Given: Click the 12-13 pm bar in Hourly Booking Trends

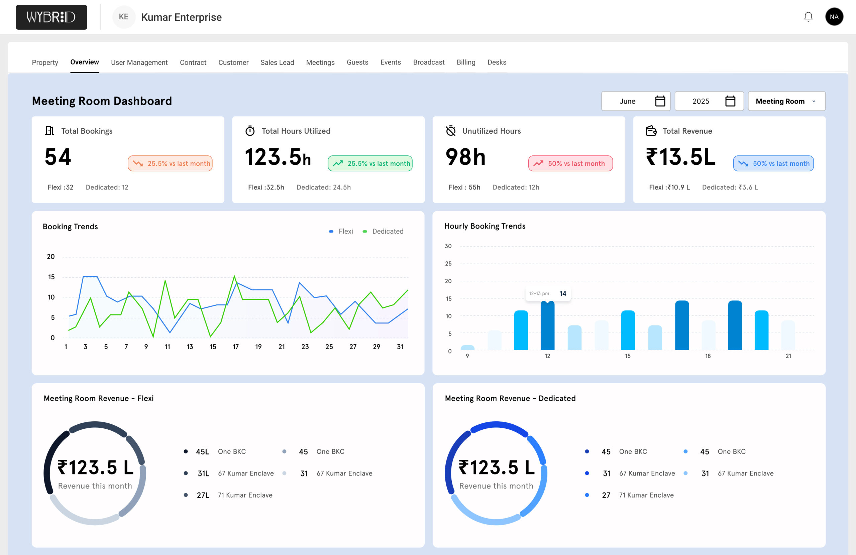Looking at the screenshot, I should [x=547, y=325].
